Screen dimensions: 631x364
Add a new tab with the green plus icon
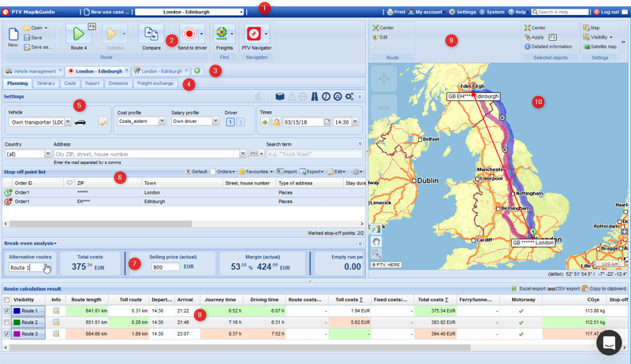pos(197,71)
